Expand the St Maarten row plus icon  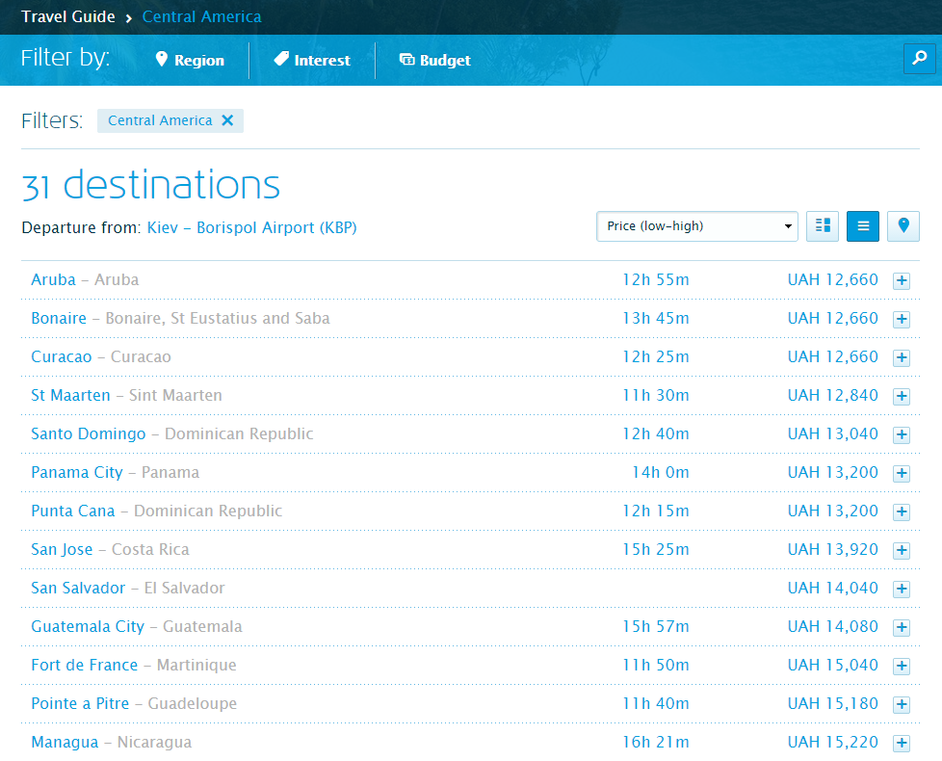pyautogui.click(x=902, y=396)
